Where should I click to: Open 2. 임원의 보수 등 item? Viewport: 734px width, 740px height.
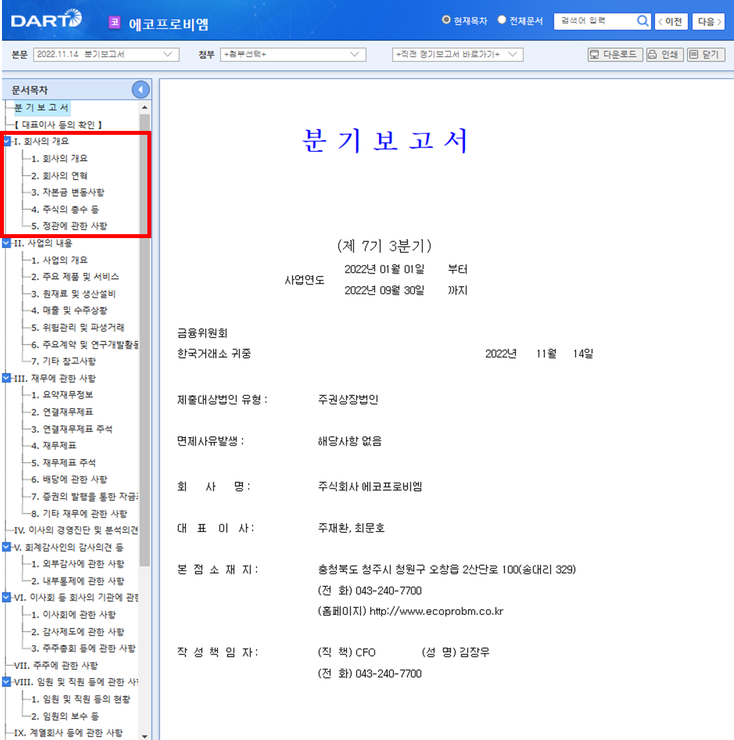click(x=64, y=716)
